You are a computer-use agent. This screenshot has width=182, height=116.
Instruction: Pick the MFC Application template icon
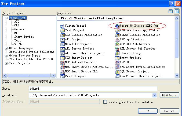click(117, 40)
